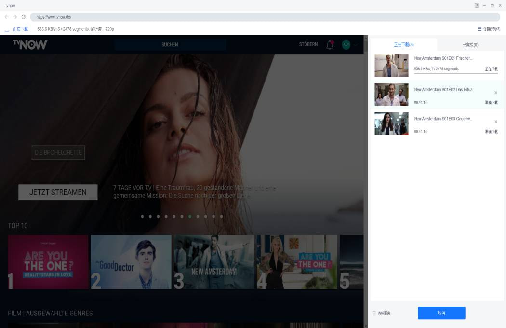
Task: Focus the URL bar showing tvnow.de
Action: 265,17
